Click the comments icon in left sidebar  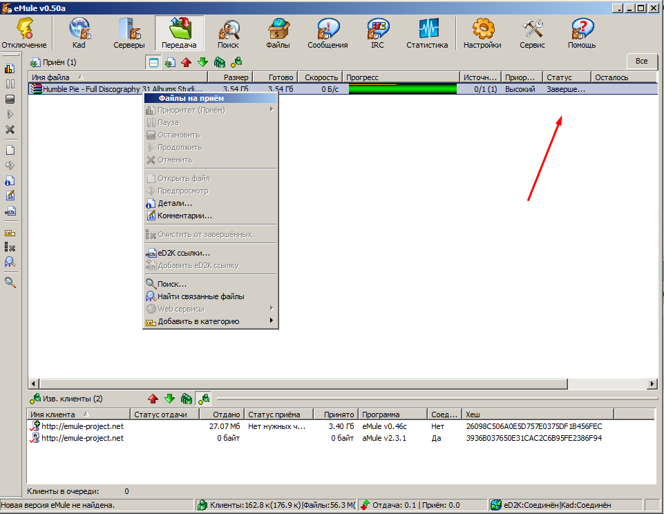[x=10, y=196]
